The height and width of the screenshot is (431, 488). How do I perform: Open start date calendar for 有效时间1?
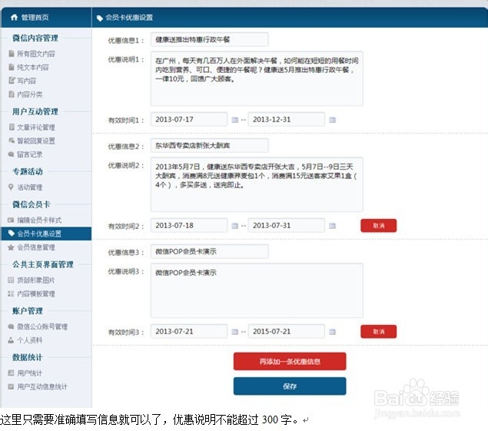click(235, 120)
